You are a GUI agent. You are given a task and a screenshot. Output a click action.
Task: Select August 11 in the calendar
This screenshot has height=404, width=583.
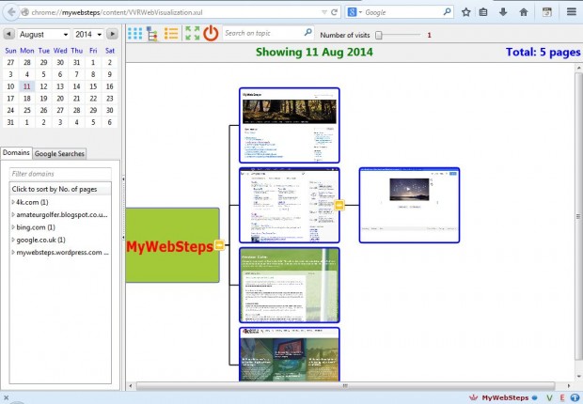[26, 86]
